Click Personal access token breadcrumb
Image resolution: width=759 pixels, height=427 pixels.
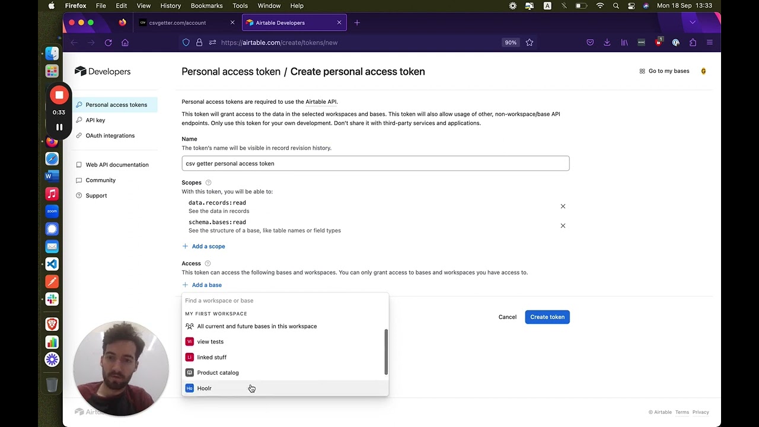coord(231,72)
